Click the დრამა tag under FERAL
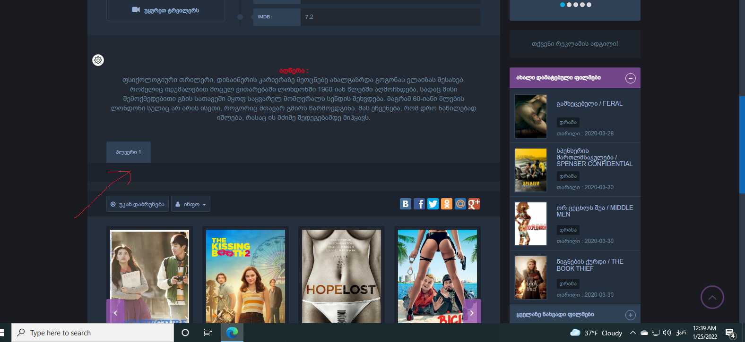 [568, 122]
